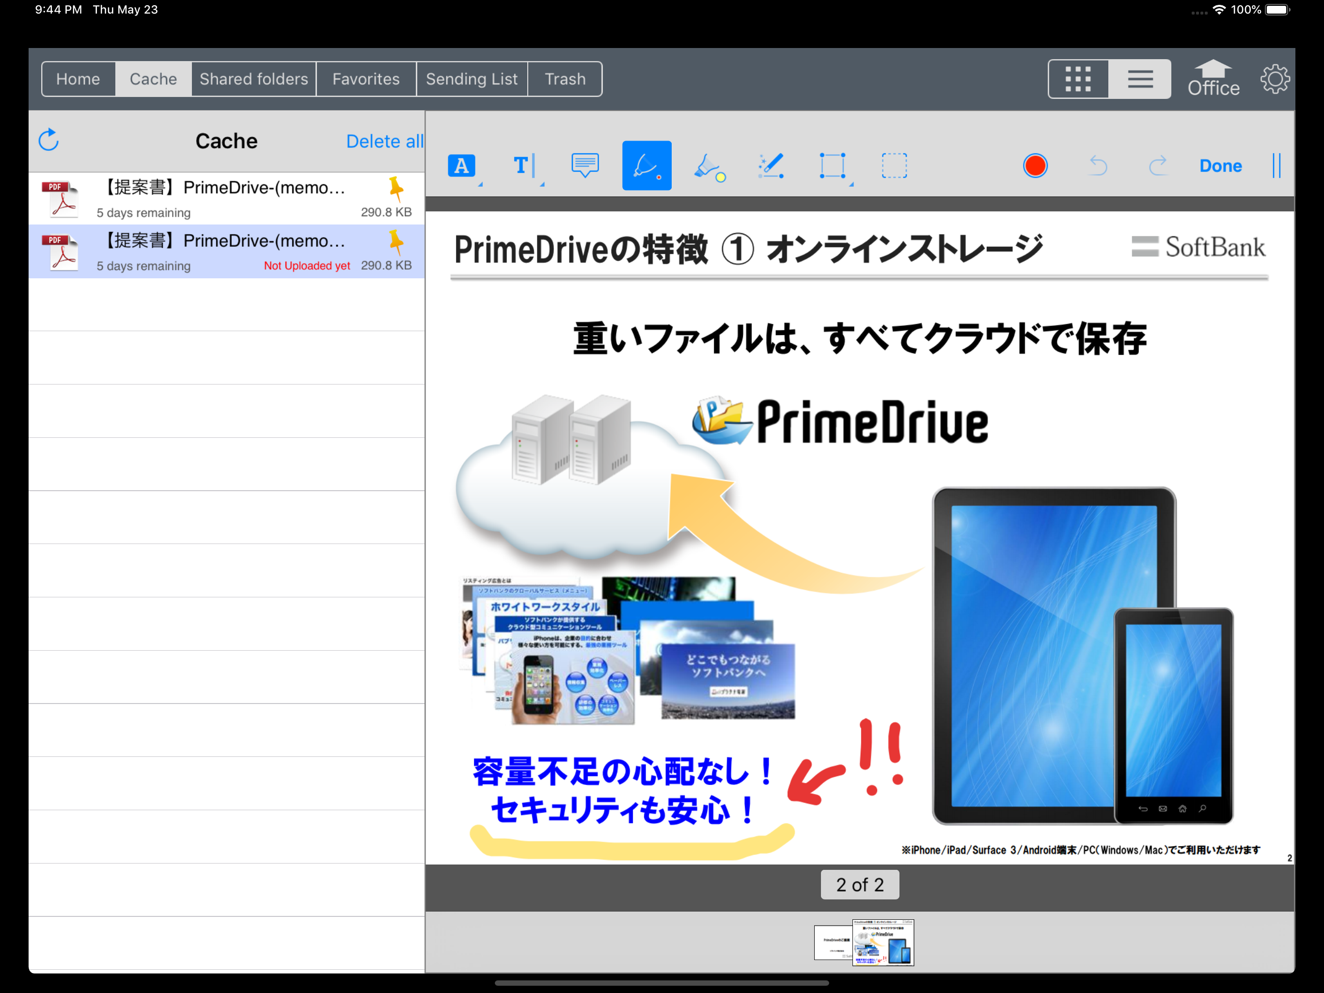Expand text highlight tool options arrow
1324x993 pixels.
(x=480, y=184)
